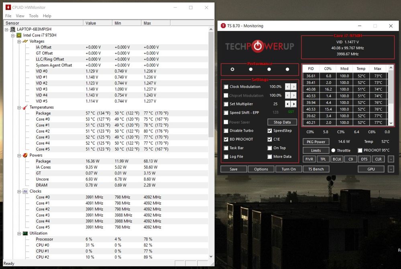401x269 pixels.
Task: Click the TechPowerUp power logo
Action: click(x=258, y=46)
